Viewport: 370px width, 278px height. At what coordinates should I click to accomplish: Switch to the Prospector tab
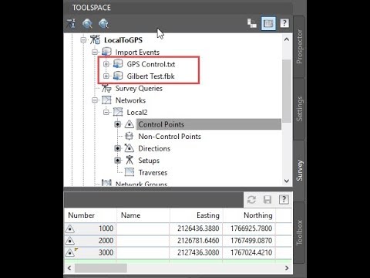[x=299, y=46]
